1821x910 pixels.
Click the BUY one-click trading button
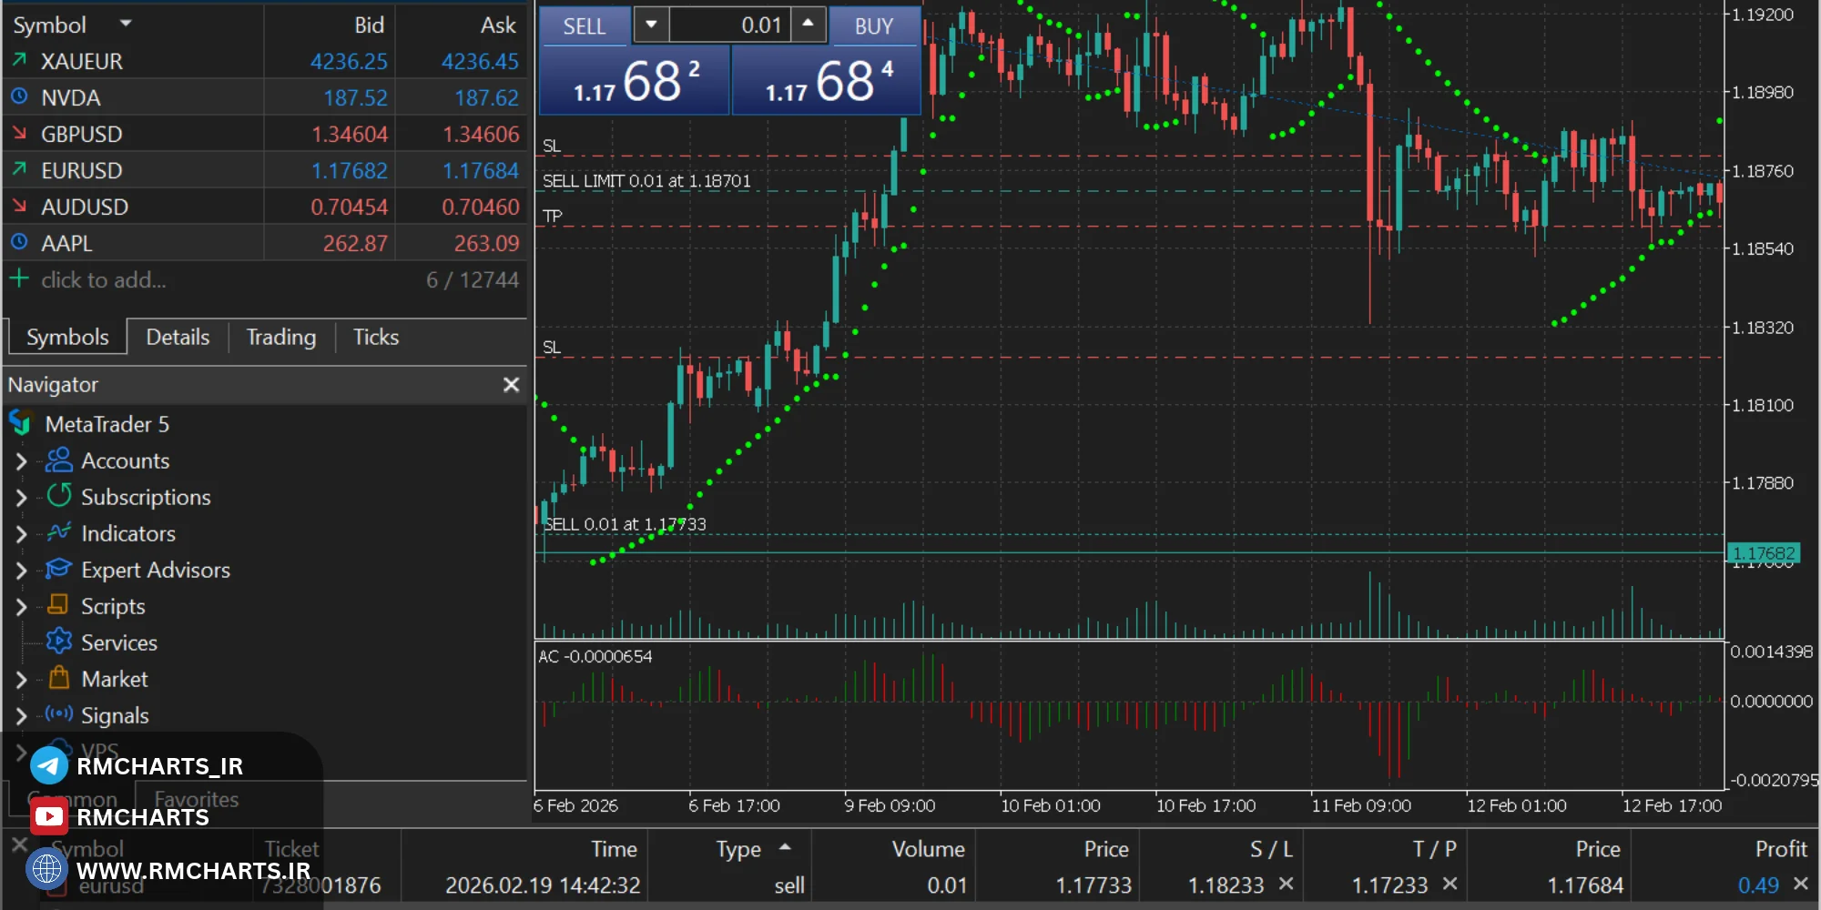(874, 25)
